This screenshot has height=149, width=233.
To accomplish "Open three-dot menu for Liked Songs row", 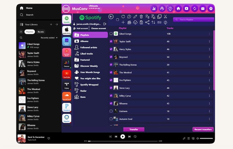I will point(209,34).
